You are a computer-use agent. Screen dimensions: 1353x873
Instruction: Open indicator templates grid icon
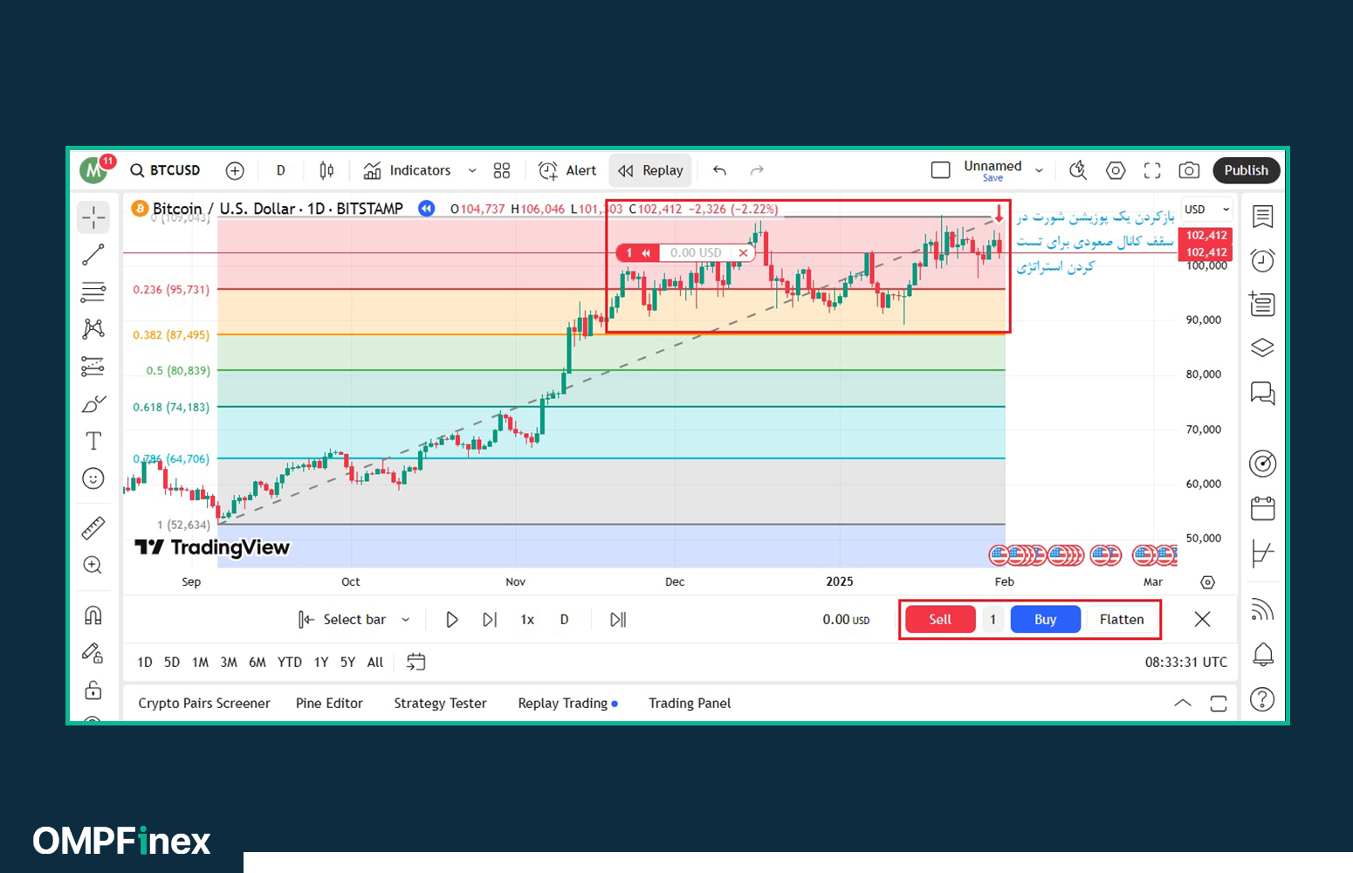click(x=502, y=170)
